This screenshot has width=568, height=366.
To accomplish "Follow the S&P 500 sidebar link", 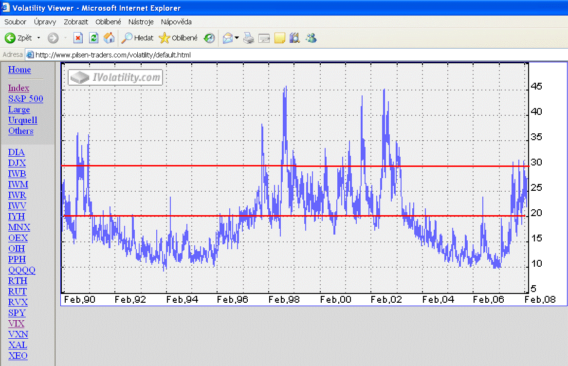I will pyautogui.click(x=25, y=99).
